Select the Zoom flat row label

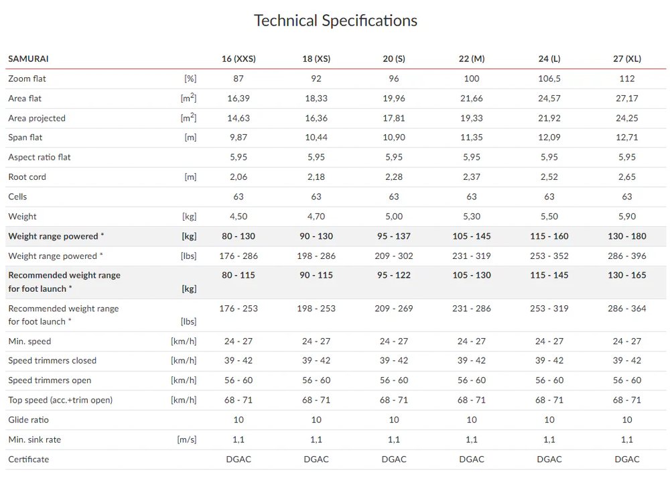[x=27, y=78]
